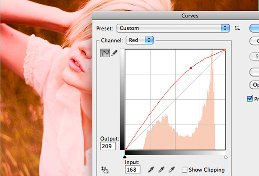Click the blue default OK button

click(x=254, y=28)
